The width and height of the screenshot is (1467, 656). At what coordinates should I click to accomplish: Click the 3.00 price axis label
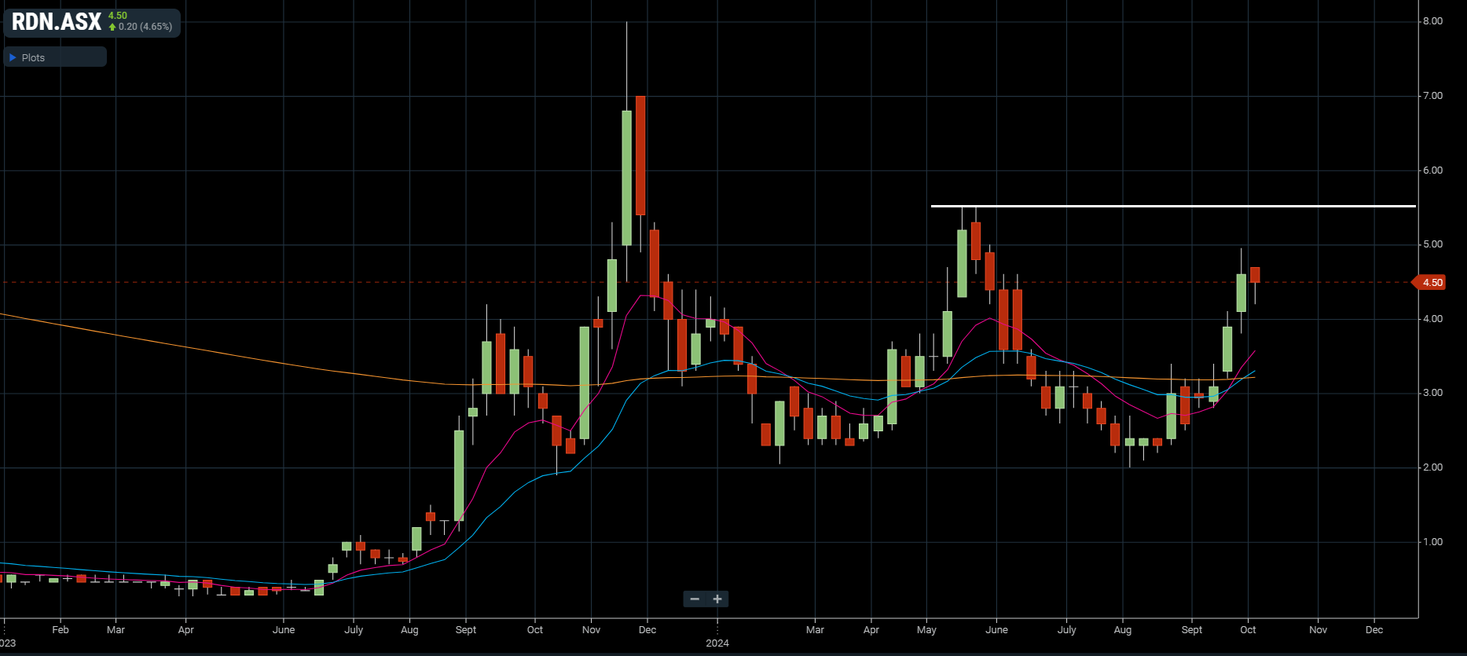point(1433,393)
